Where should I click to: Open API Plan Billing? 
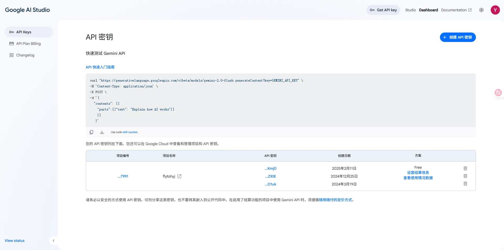(x=28, y=44)
